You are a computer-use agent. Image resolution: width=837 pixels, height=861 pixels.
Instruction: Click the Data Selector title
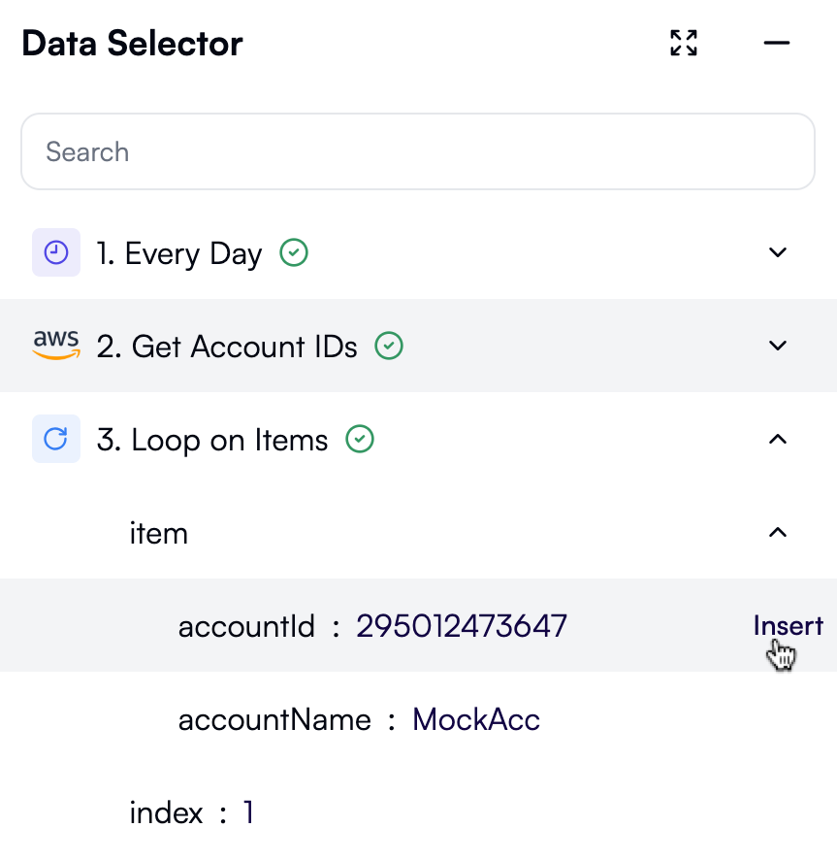click(132, 43)
